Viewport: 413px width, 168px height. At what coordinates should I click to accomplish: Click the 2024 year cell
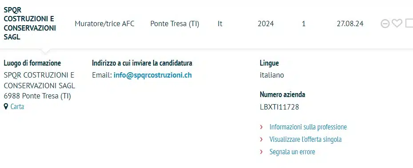pyautogui.click(x=266, y=23)
